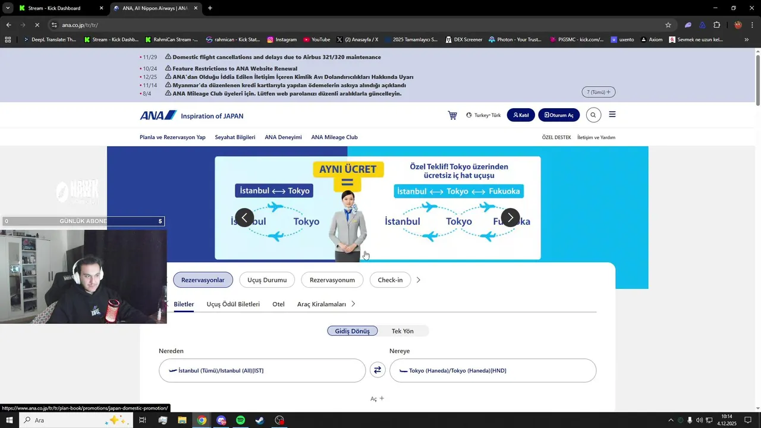This screenshot has height=428, width=761.
Task: Show more bookmarks with double chevron
Action: pyautogui.click(x=747, y=40)
